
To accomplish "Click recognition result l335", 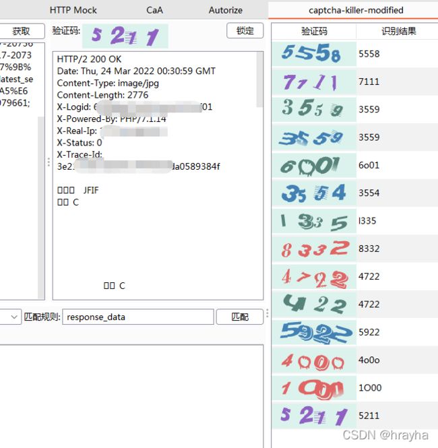I will coord(367,221).
